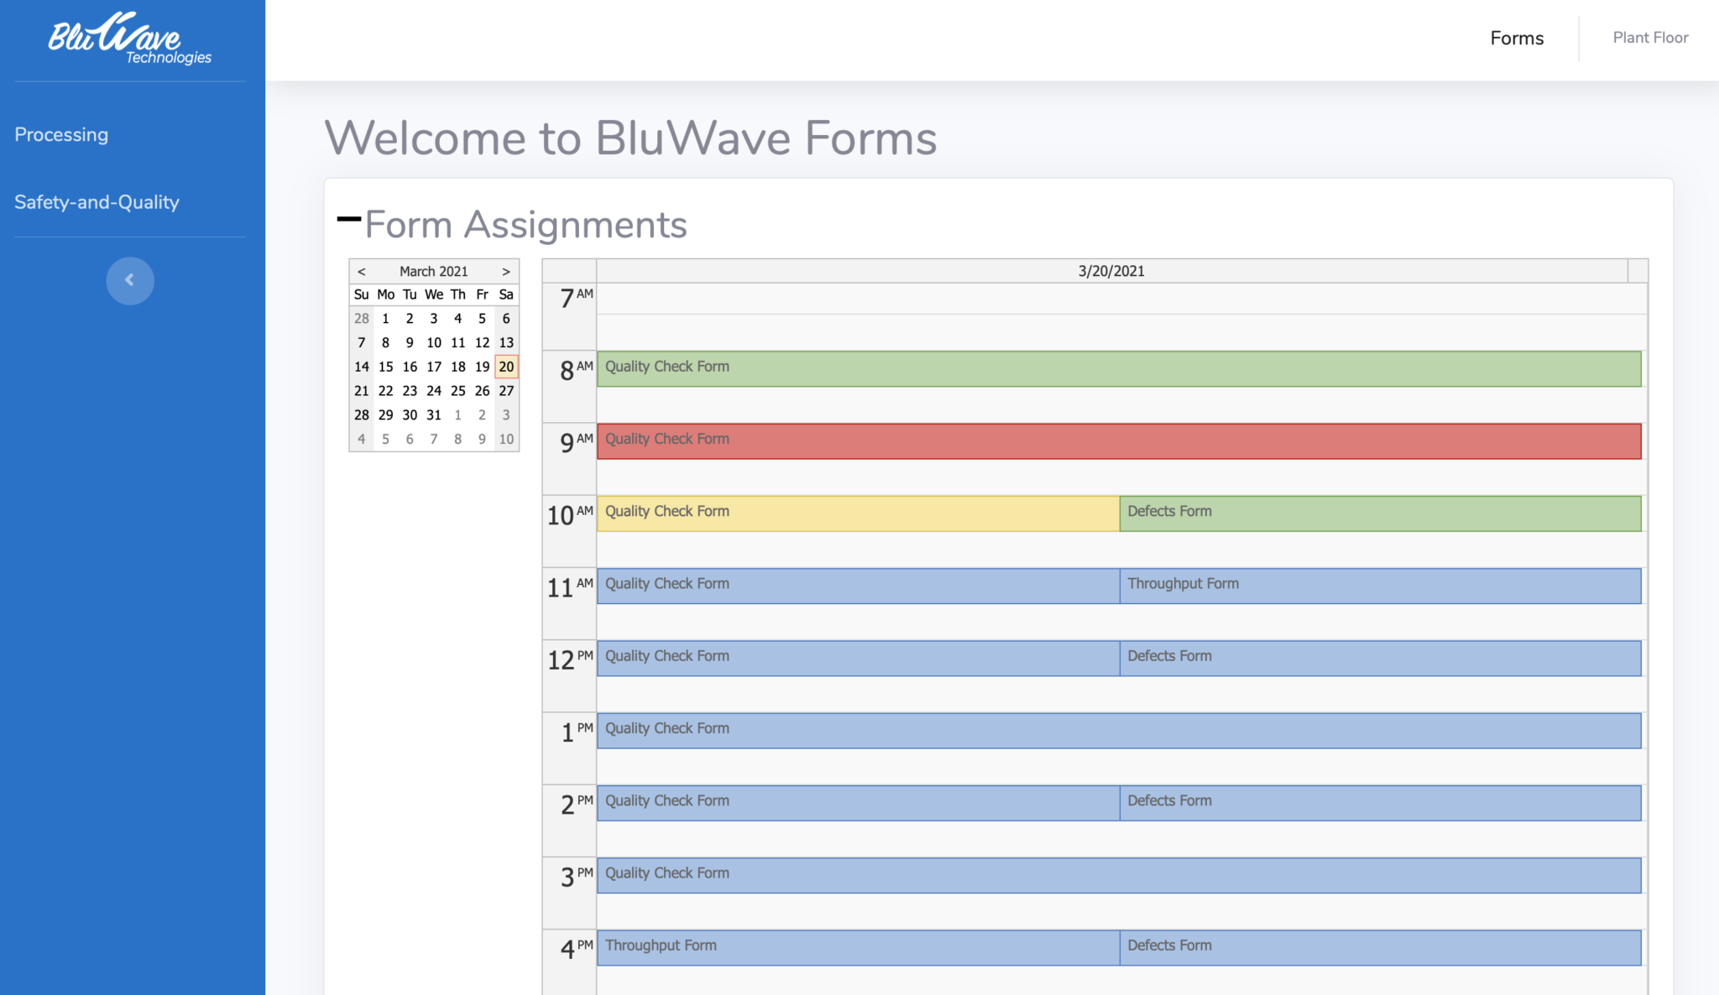
Task: Click the March 2021 calendar title
Action: click(x=434, y=271)
